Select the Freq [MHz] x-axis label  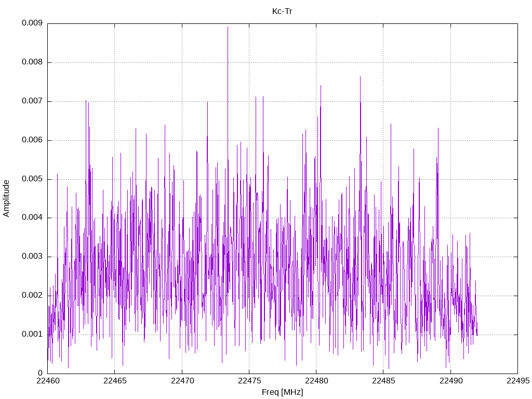tap(282, 392)
